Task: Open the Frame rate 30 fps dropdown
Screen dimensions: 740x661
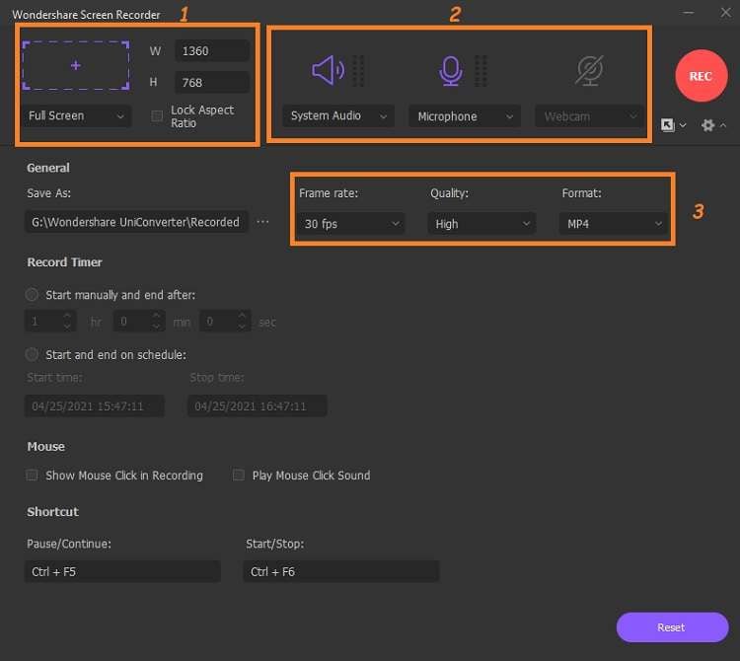Action: click(x=351, y=224)
